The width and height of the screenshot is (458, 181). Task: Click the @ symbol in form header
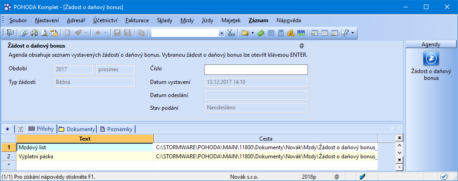302,46
